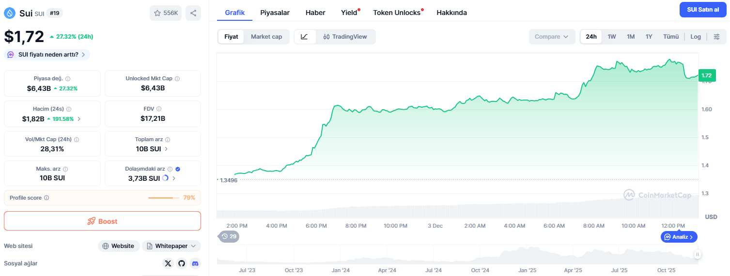Click info icon beside Dolaşımdaki arz
Image resolution: width=730 pixels, height=276 pixels.
[x=170, y=169]
